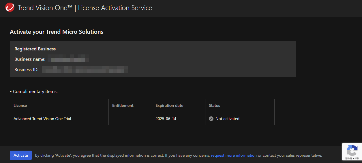The width and height of the screenshot is (362, 163).
Task: Click the 'Activate your Trend Micro Solutions' heading
Action: pos(57,32)
